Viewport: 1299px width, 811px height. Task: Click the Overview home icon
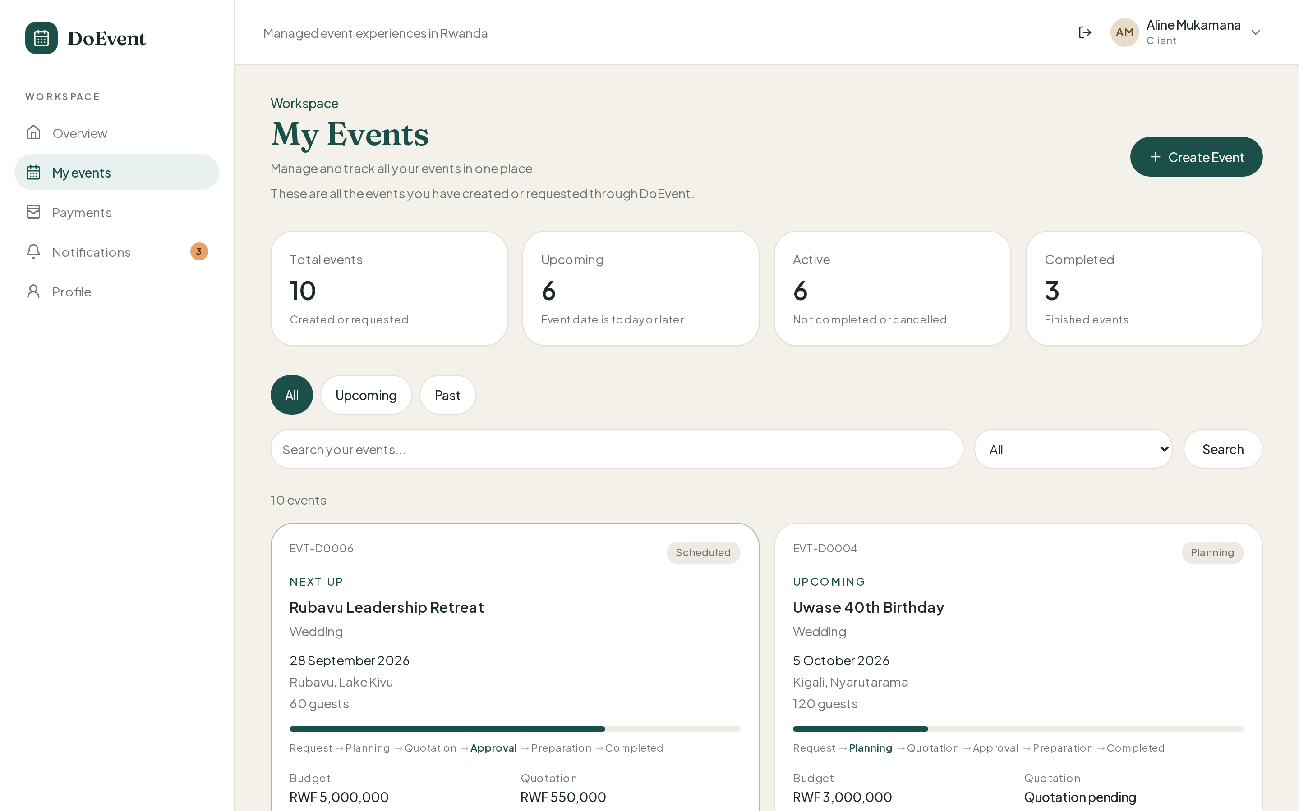pyautogui.click(x=33, y=132)
